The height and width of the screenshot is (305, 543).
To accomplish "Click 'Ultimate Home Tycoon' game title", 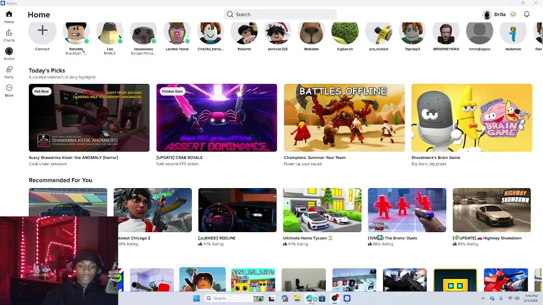I will coord(308,238).
